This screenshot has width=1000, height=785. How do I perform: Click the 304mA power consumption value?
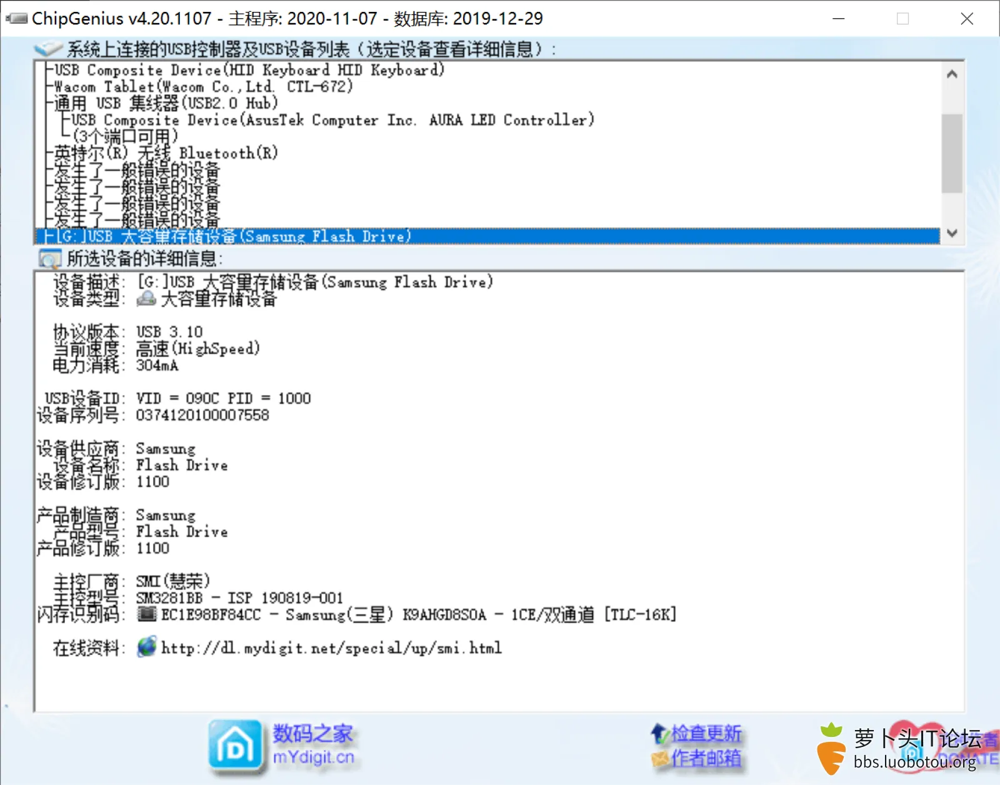point(157,365)
